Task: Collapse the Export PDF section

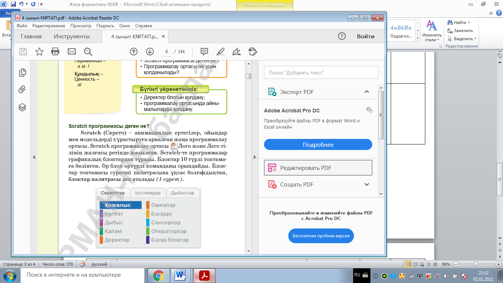Action: 366,92
